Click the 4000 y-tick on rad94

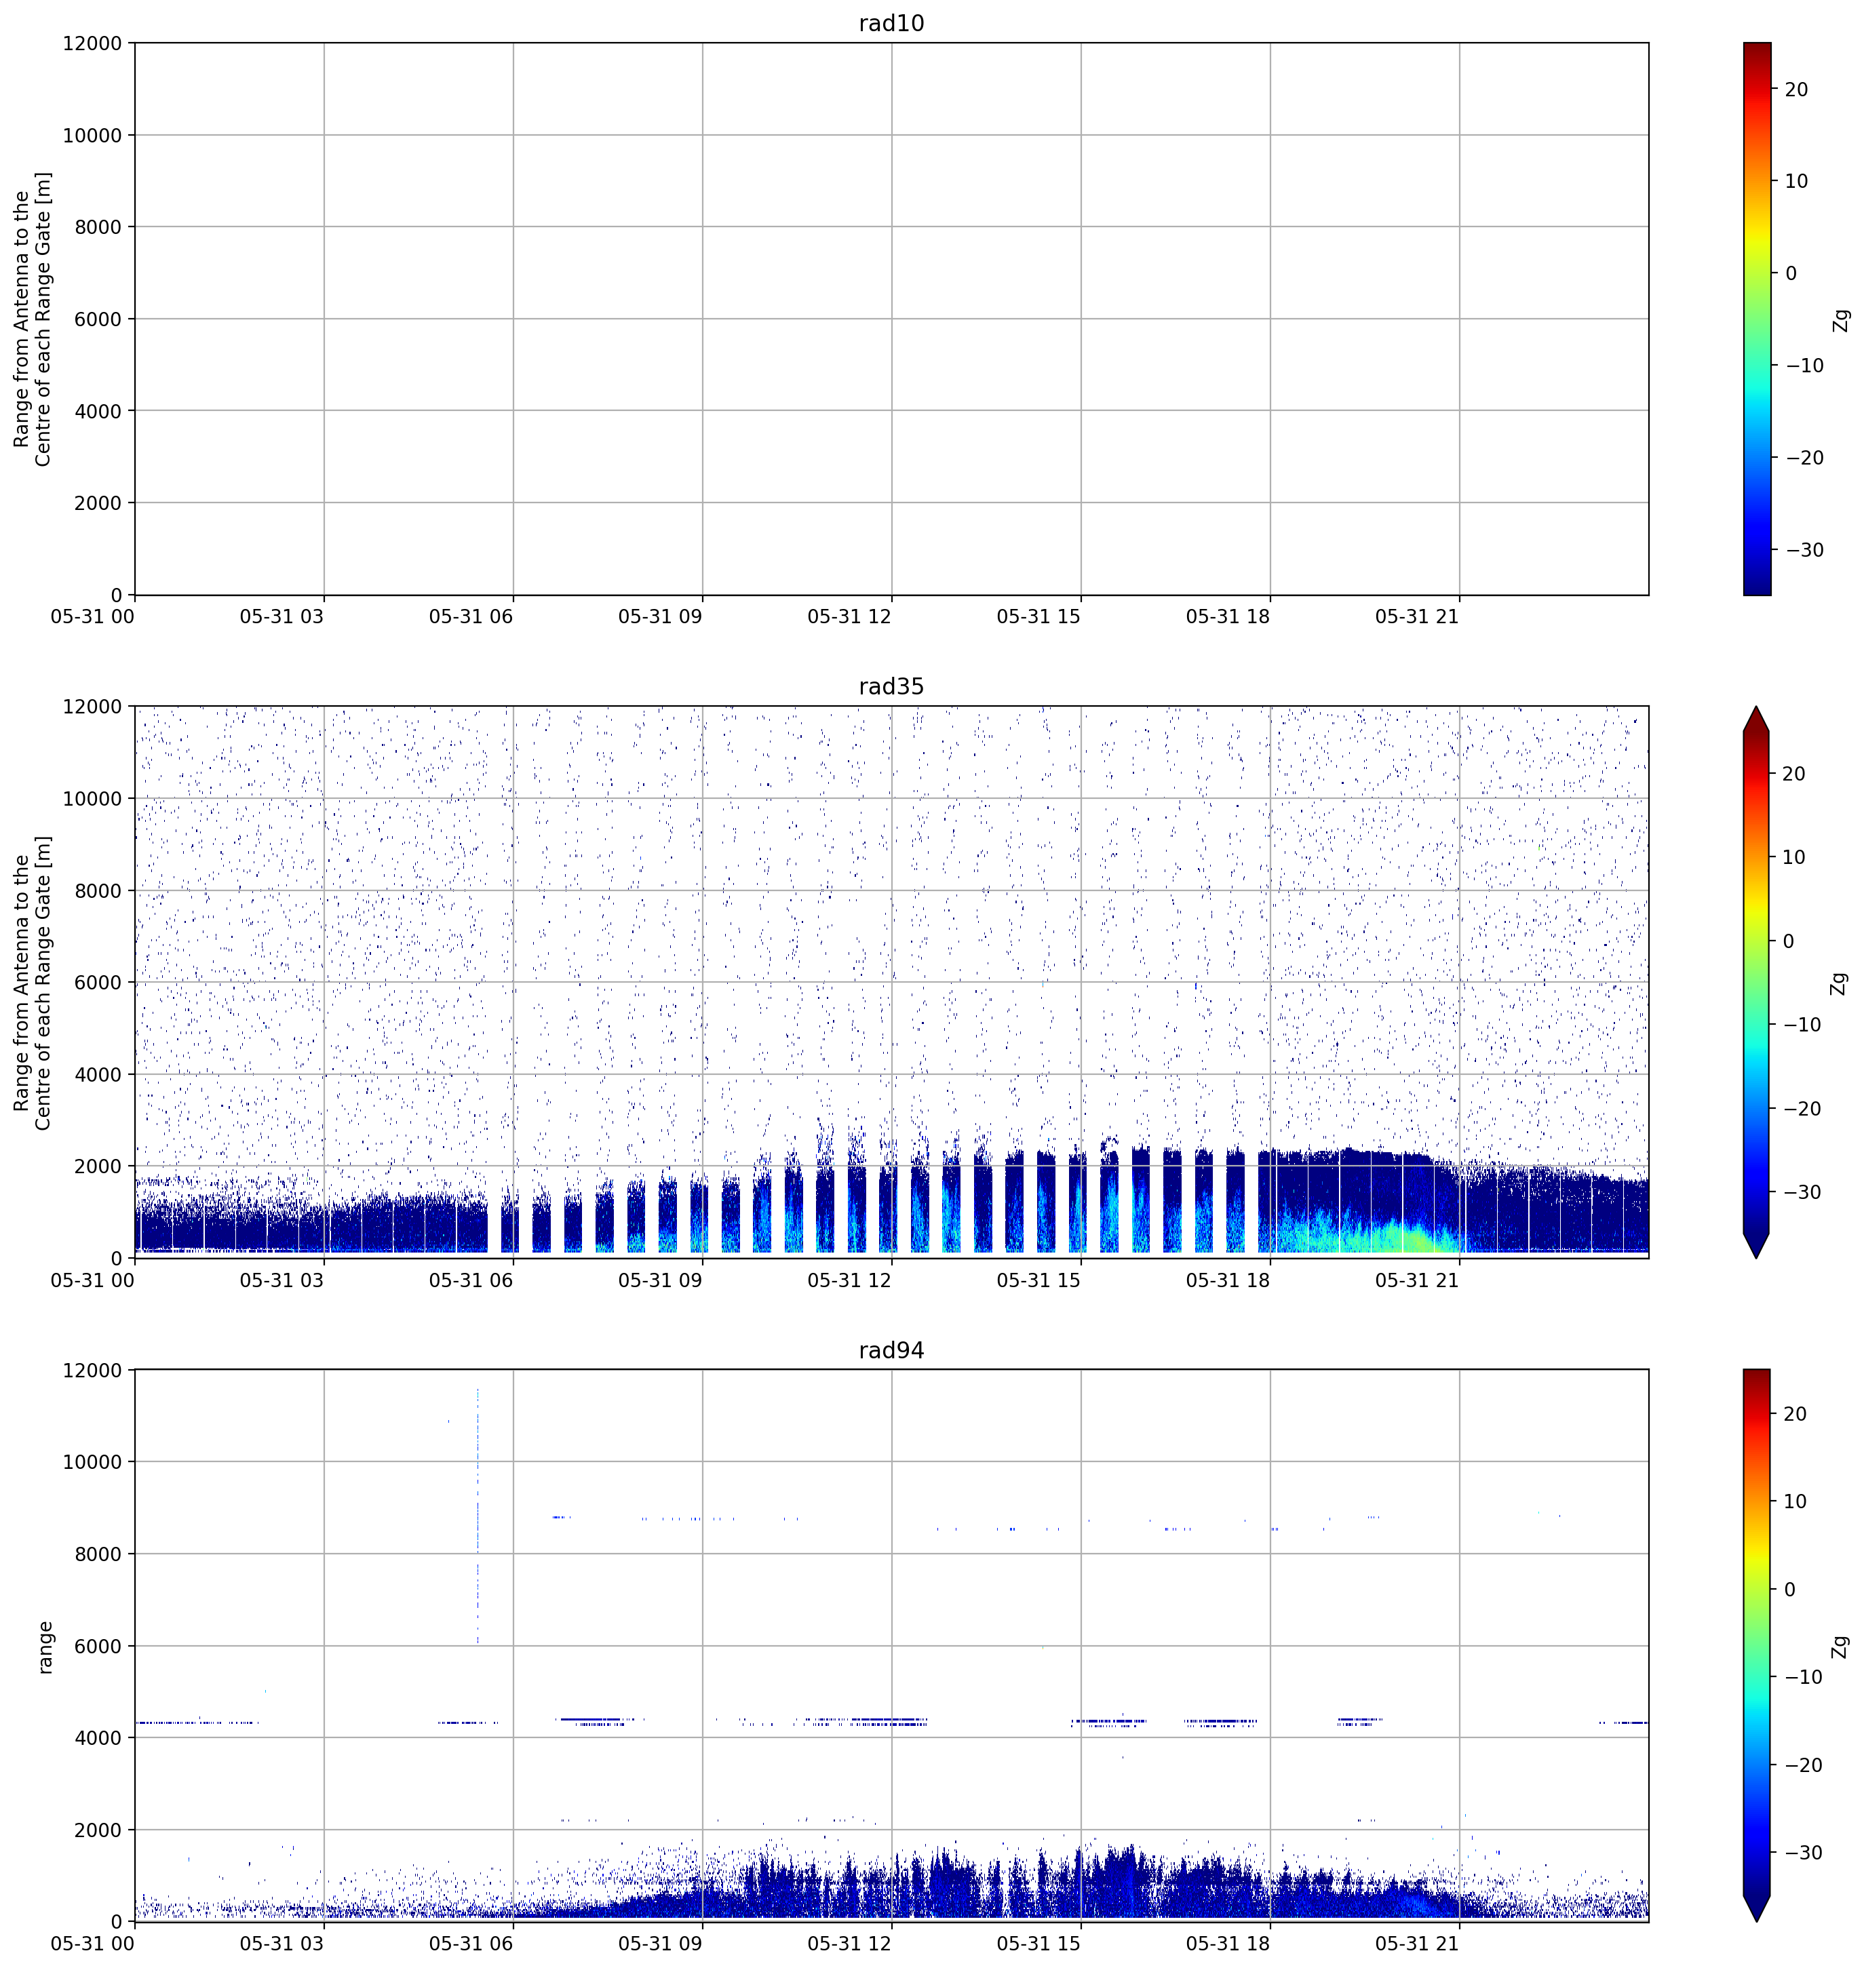coord(98,1737)
